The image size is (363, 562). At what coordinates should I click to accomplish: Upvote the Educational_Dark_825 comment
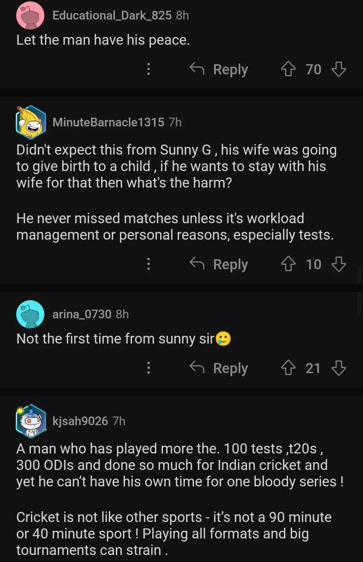tap(288, 69)
